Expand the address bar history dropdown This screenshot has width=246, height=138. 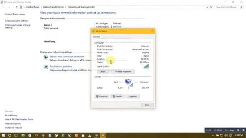click(207, 7)
